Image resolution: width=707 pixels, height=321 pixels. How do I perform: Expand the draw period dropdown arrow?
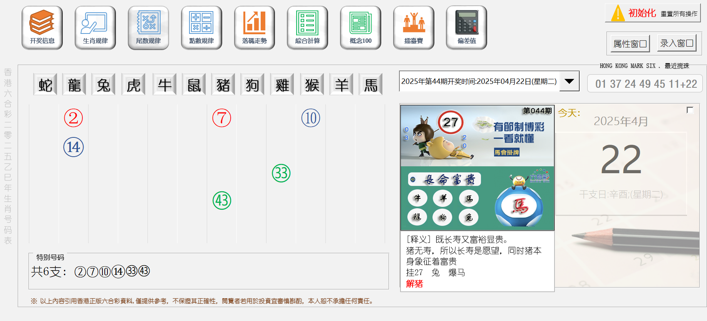click(569, 81)
